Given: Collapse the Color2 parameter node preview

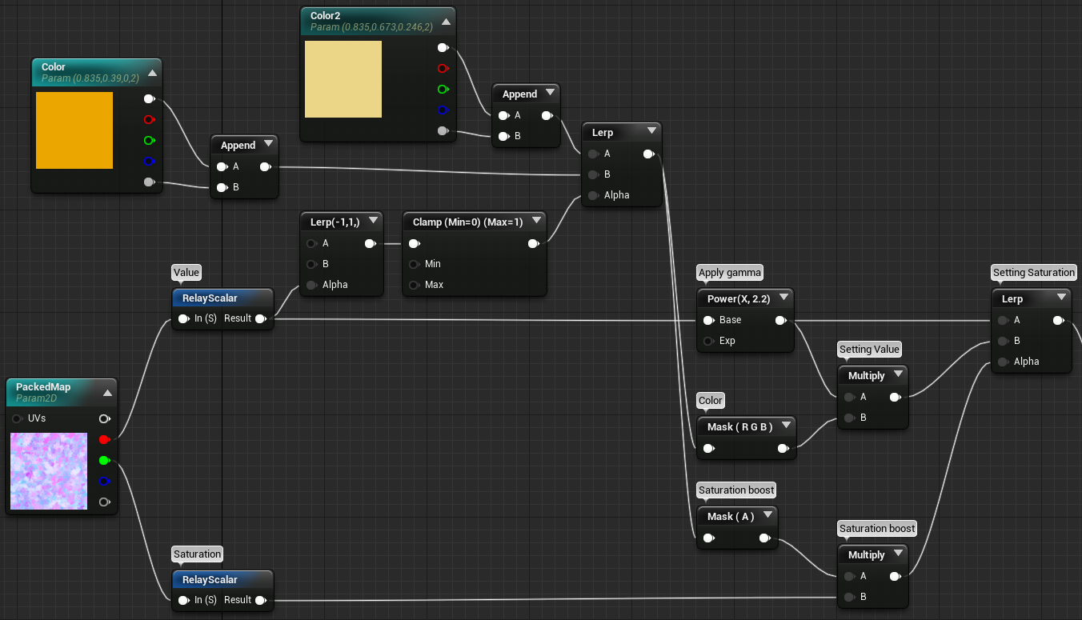Looking at the screenshot, I should 446,22.
